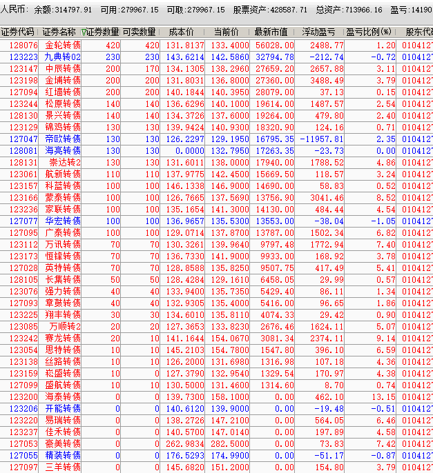This screenshot has height=473, width=433.
Task: Select the 中辰转债 row name
Action: [x=63, y=69]
